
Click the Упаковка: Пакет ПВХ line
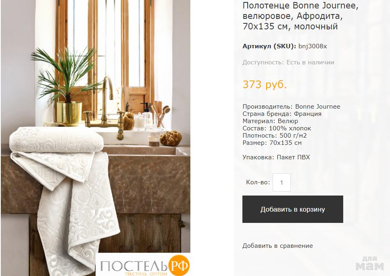276,157
